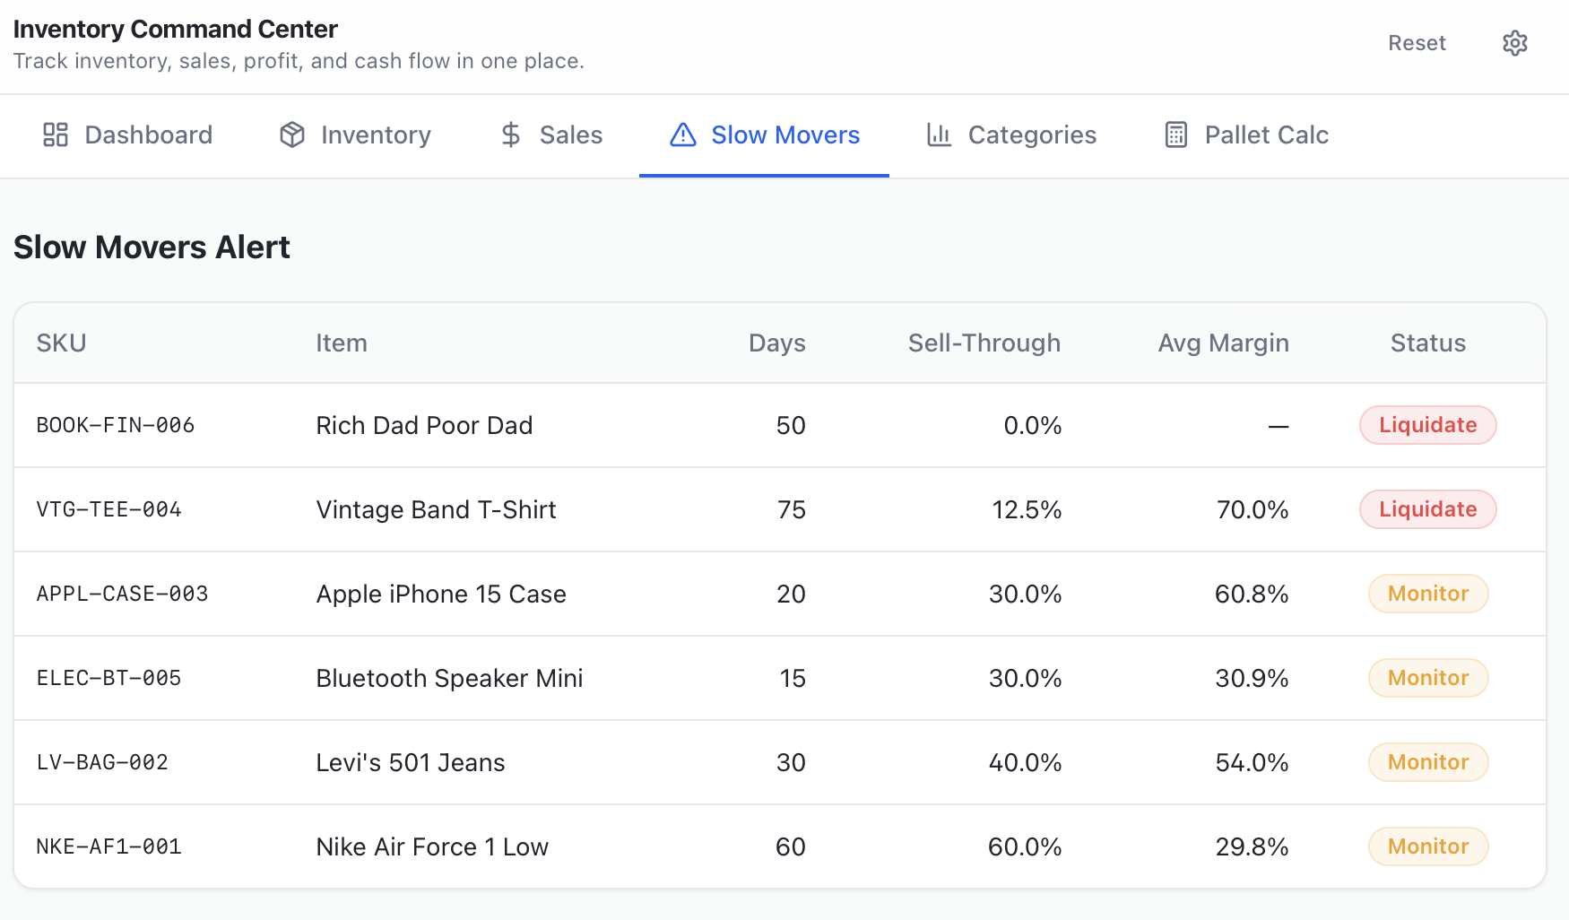
Task: Select SKU NKE-AF1-001
Action: tap(108, 846)
